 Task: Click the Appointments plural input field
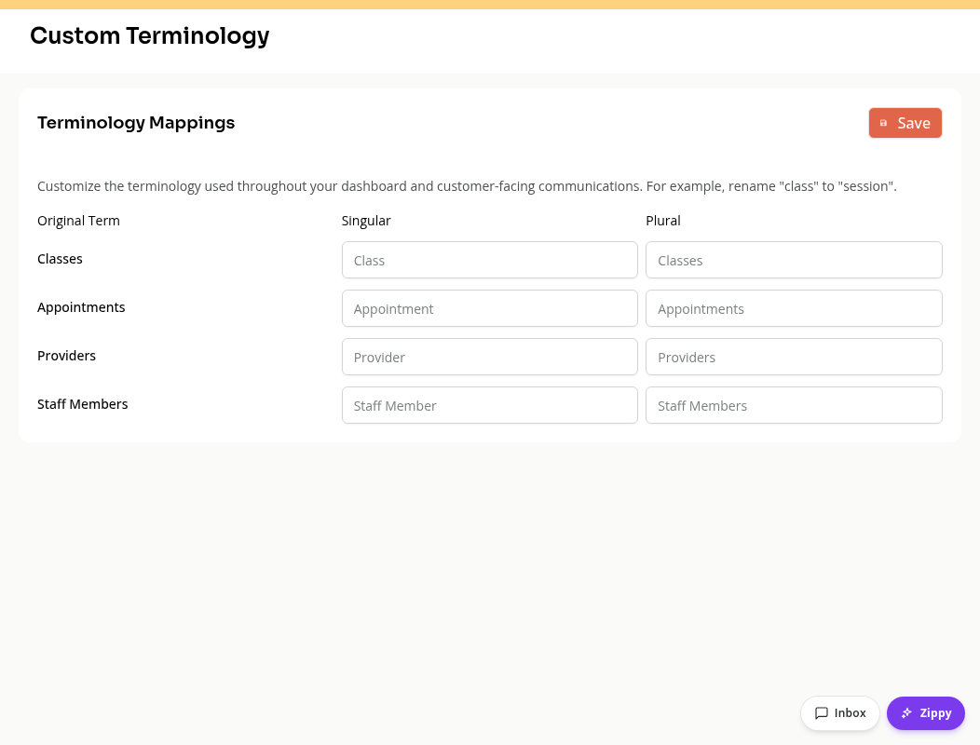point(794,308)
